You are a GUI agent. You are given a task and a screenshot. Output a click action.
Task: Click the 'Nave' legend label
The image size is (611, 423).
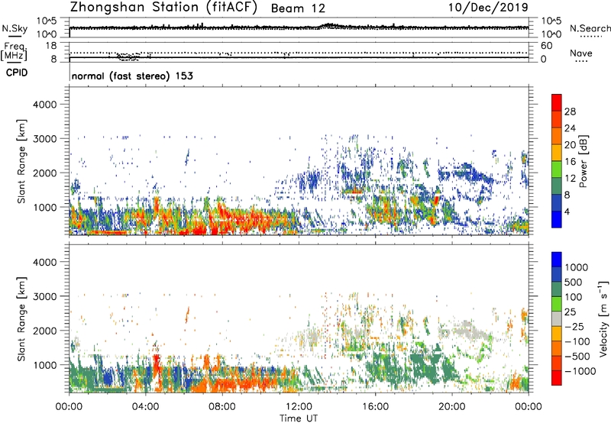pos(581,53)
